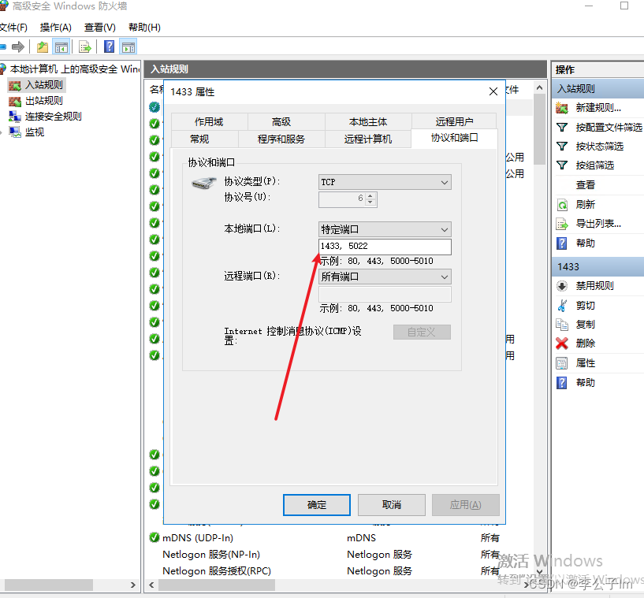Screen dimensions: 644x598
Task: Click the 应用(A) button
Action: click(x=466, y=505)
